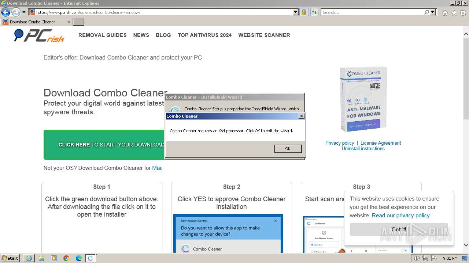
Task: Open the Tools gear icon
Action: tap(463, 13)
